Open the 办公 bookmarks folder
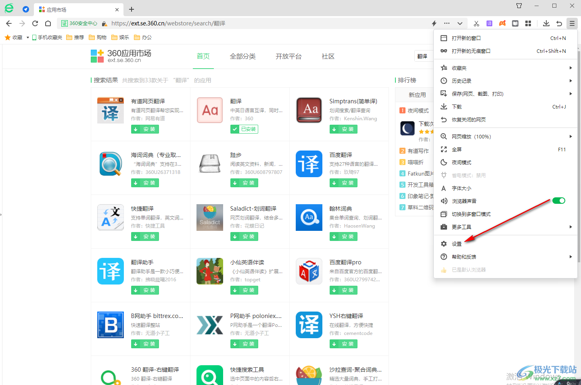 tap(143, 38)
